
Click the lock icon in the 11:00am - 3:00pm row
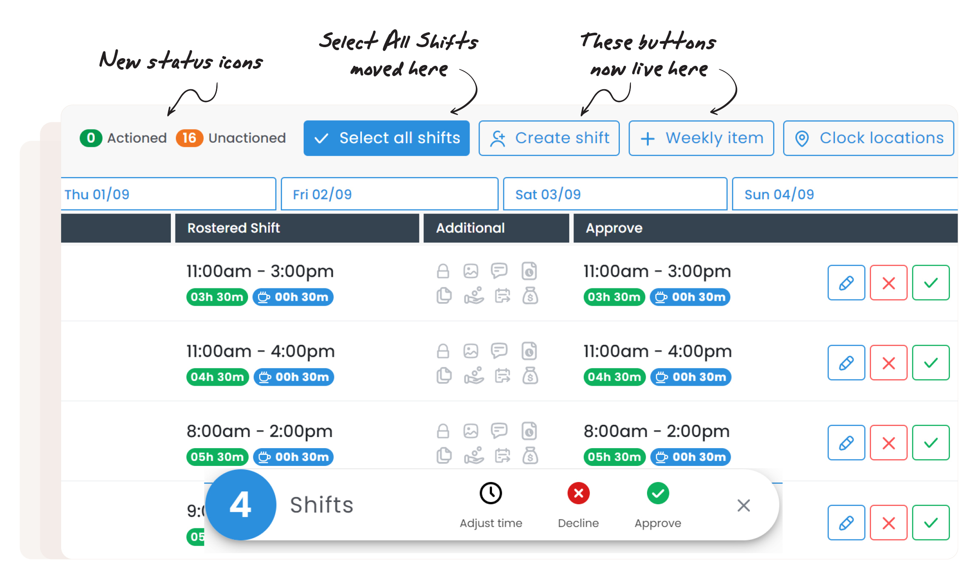coord(443,271)
